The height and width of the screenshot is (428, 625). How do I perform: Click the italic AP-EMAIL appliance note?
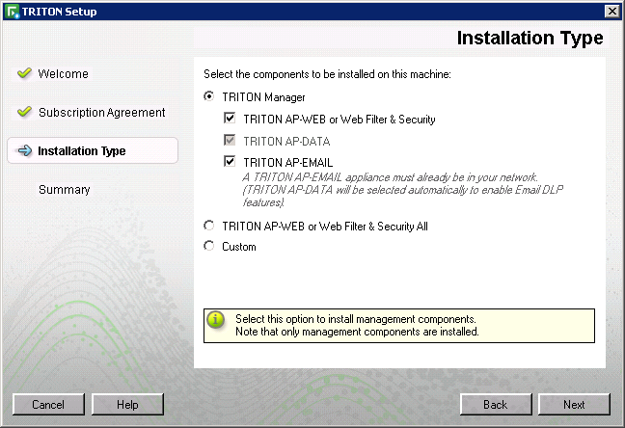[x=402, y=190]
